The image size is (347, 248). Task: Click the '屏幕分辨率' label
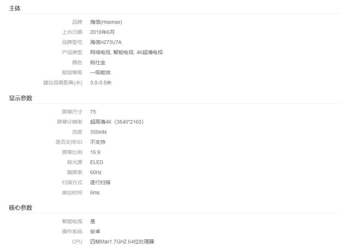[x=70, y=122]
